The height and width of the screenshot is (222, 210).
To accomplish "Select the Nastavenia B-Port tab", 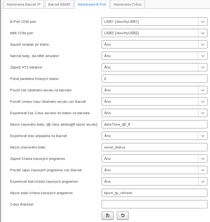I will (92, 5).
